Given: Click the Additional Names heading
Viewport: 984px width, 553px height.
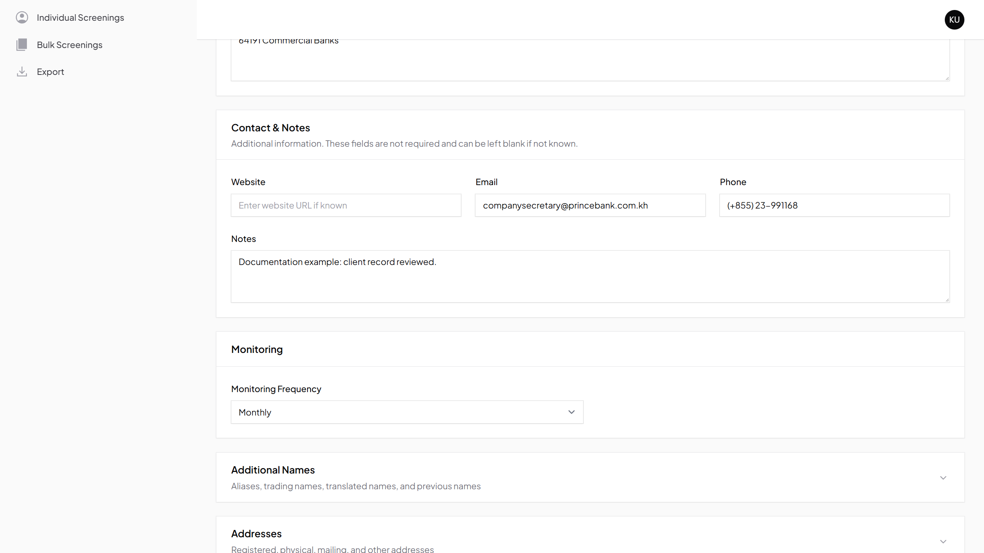Looking at the screenshot, I should [273, 470].
